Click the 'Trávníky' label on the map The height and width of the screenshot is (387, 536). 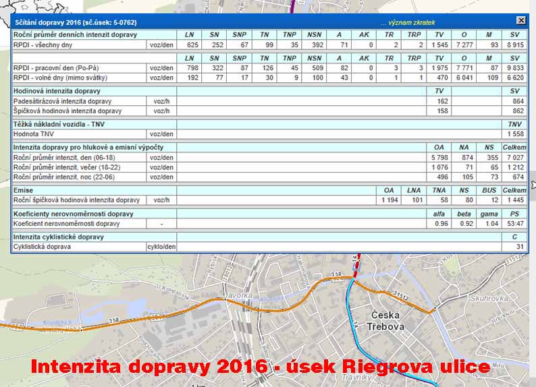coord(357,378)
